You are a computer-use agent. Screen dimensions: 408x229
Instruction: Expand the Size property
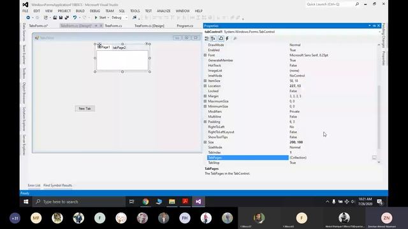tap(205, 142)
